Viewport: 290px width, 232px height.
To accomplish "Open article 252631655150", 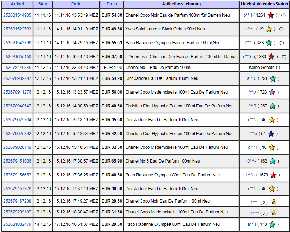I will (x=17, y=57).
